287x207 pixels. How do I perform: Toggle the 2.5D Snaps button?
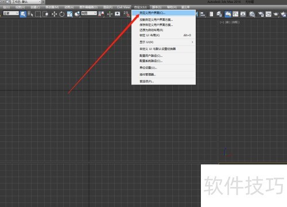point(126,14)
